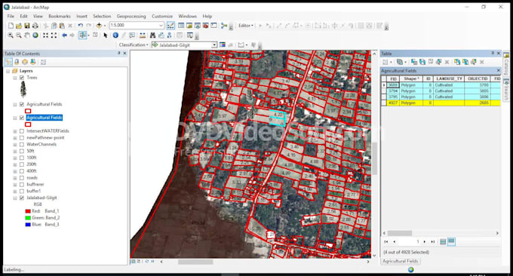Click the Shape column header

(411, 79)
